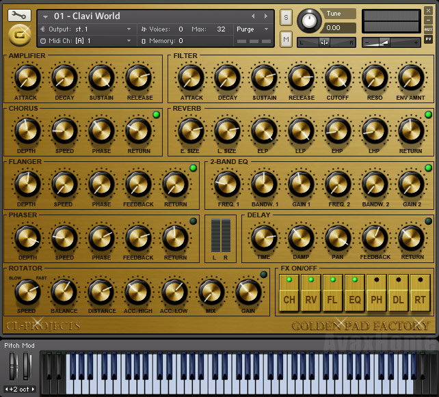The image size is (439, 397).
Task: Adjust the instrument volume slider
Action: click(x=391, y=42)
